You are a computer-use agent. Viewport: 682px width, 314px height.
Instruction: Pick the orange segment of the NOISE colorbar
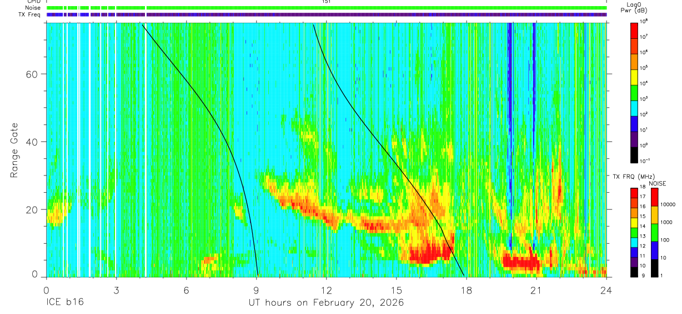[654, 215]
